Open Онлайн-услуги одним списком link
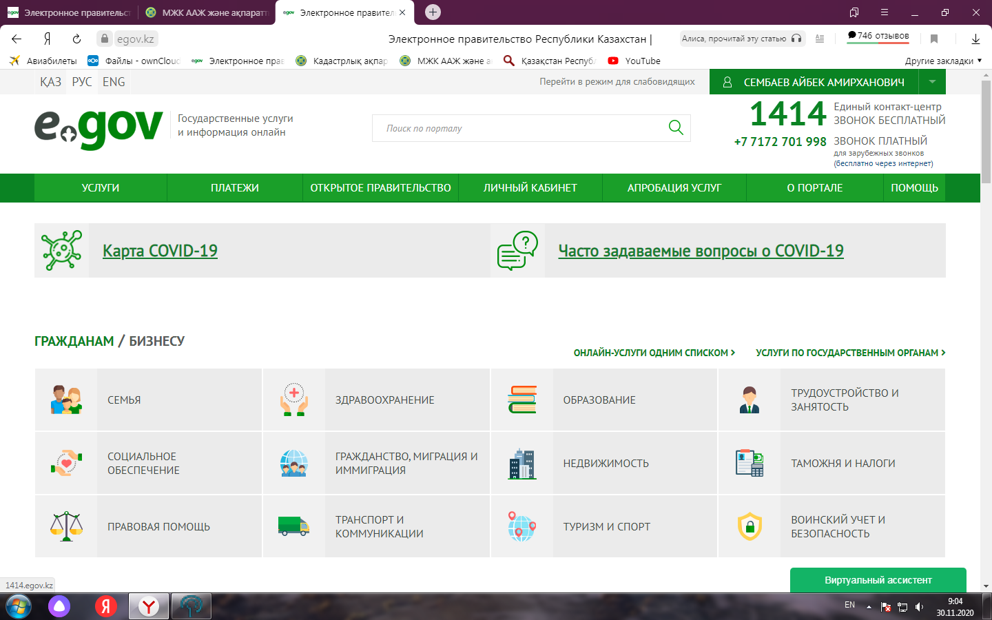This screenshot has width=992, height=620. [x=654, y=353]
